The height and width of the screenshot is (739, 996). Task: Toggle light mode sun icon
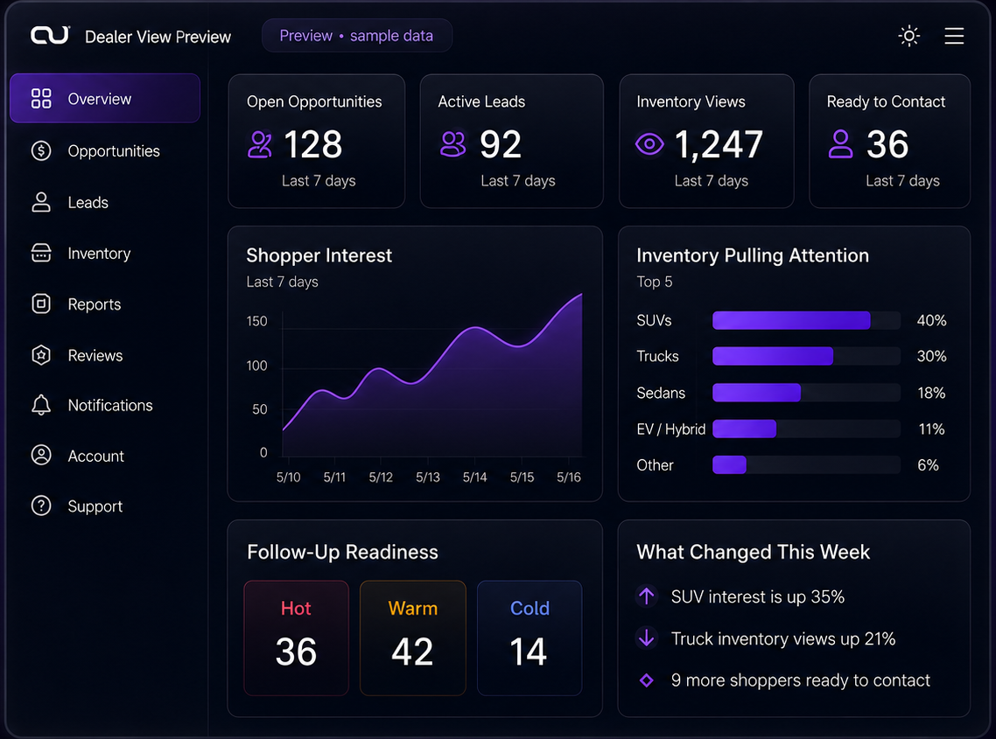click(909, 36)
